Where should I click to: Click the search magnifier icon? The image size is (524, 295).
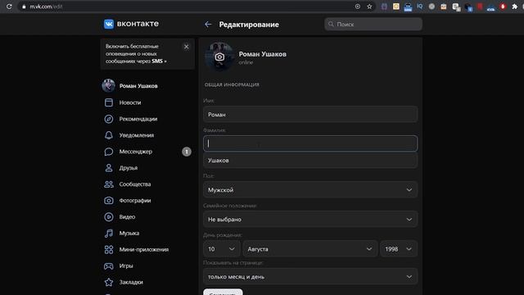[331, 24]
